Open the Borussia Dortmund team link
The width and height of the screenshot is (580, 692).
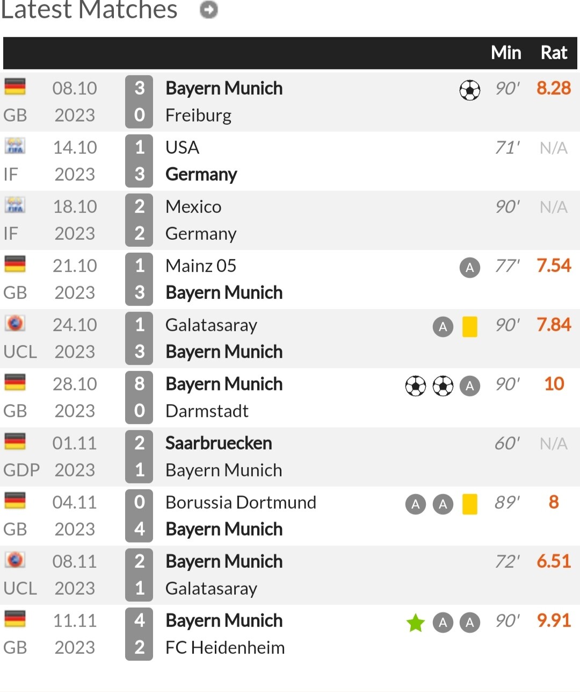pos(241,502)
